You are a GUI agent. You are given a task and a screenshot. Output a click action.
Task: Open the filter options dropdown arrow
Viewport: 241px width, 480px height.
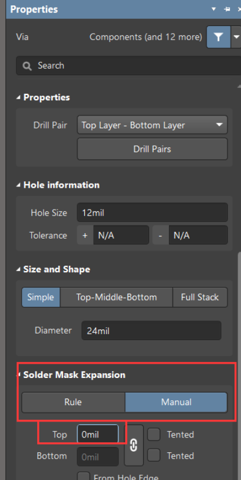[x=236, y=37]
